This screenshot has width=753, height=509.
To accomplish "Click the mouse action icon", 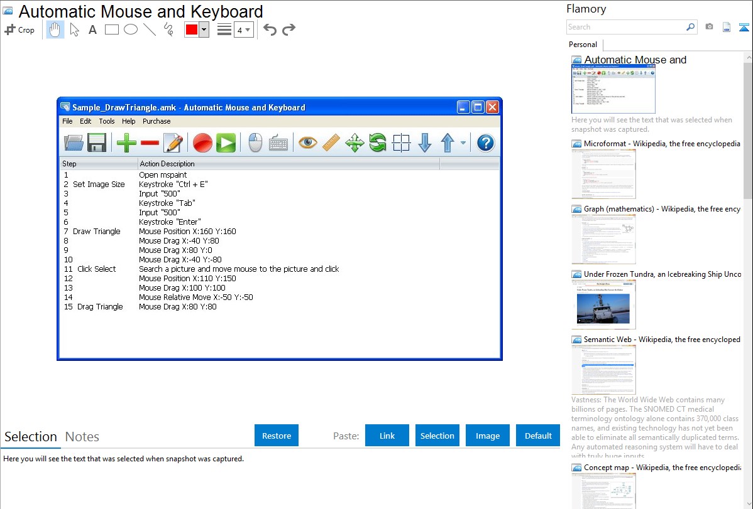I will [255, 143].
